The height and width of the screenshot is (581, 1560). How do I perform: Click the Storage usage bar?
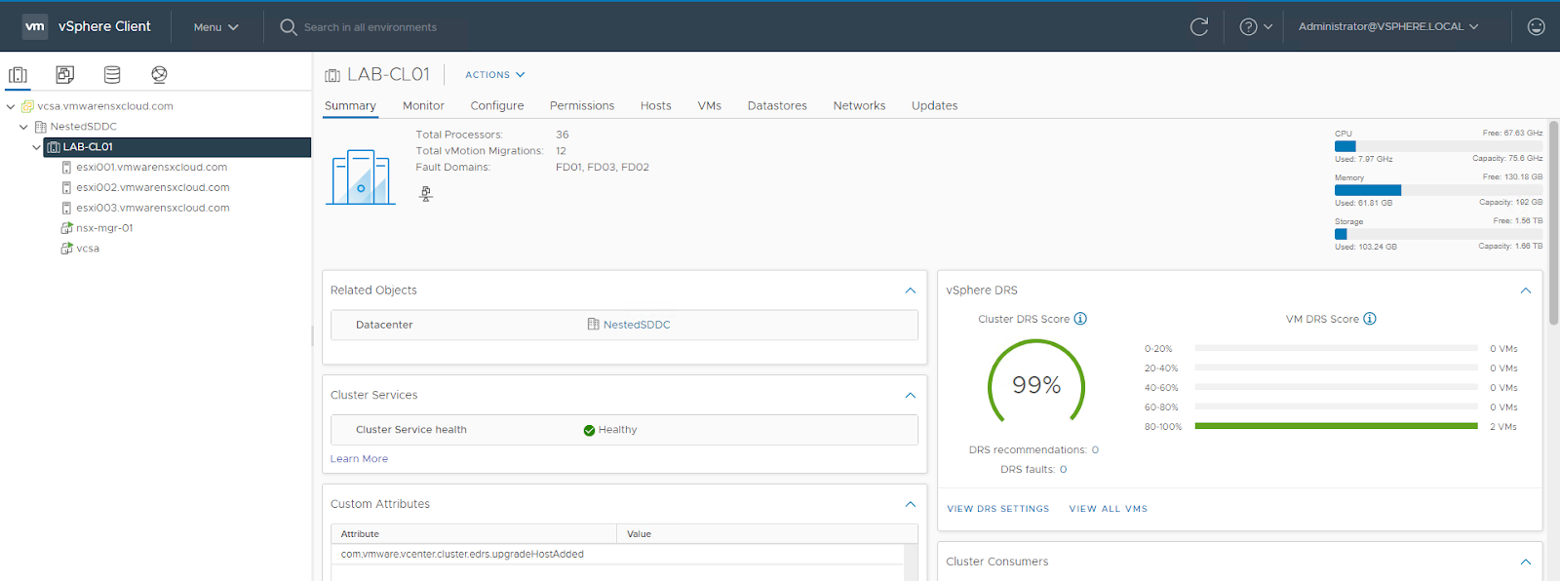pos(1438,234)
